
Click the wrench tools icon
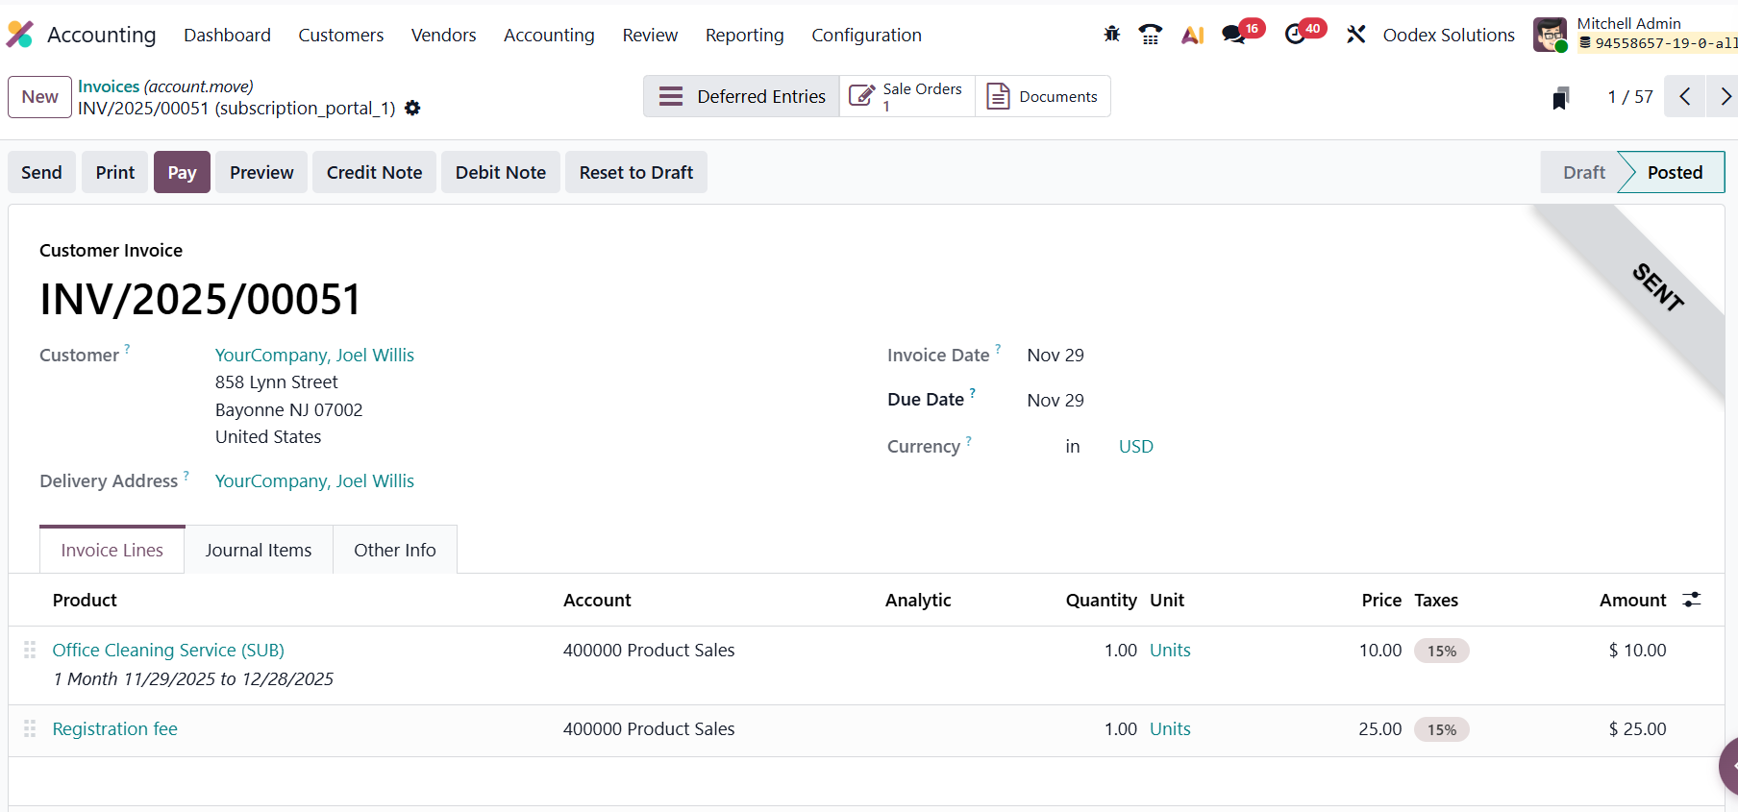1355,35
